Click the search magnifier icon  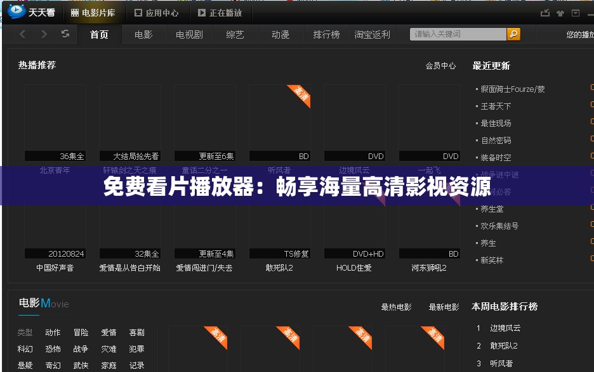click(513, 34)
